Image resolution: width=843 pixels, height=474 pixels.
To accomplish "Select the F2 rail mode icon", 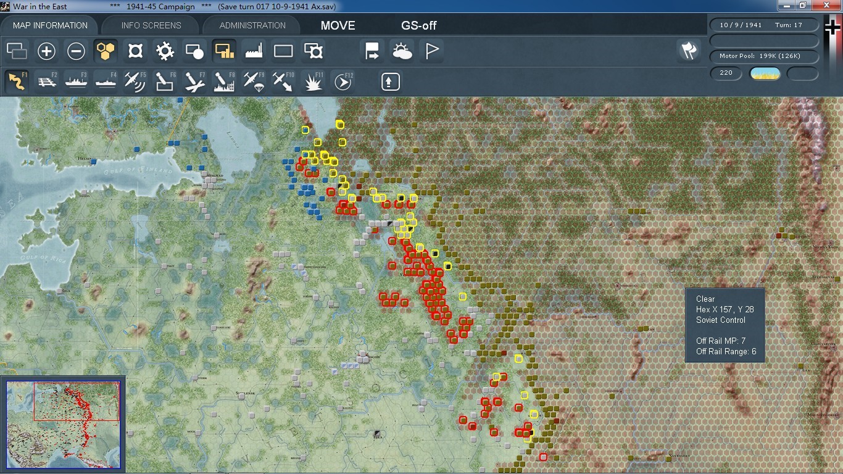I will tap(46, 81).
